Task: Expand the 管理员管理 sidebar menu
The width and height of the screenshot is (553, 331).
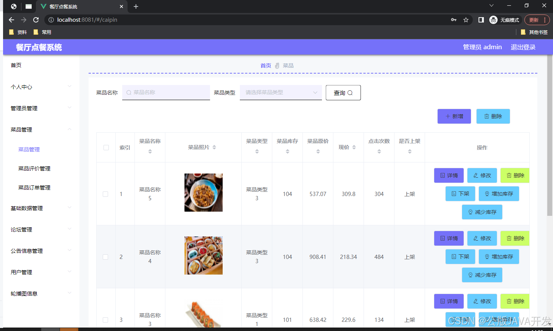Action: (41, 108)
